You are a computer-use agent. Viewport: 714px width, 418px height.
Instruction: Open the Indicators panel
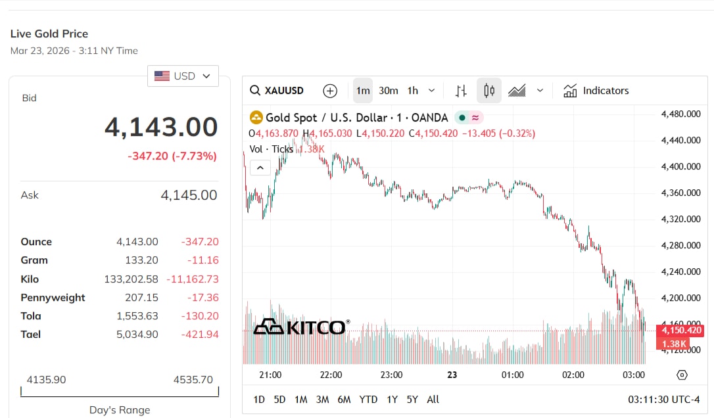596,90
